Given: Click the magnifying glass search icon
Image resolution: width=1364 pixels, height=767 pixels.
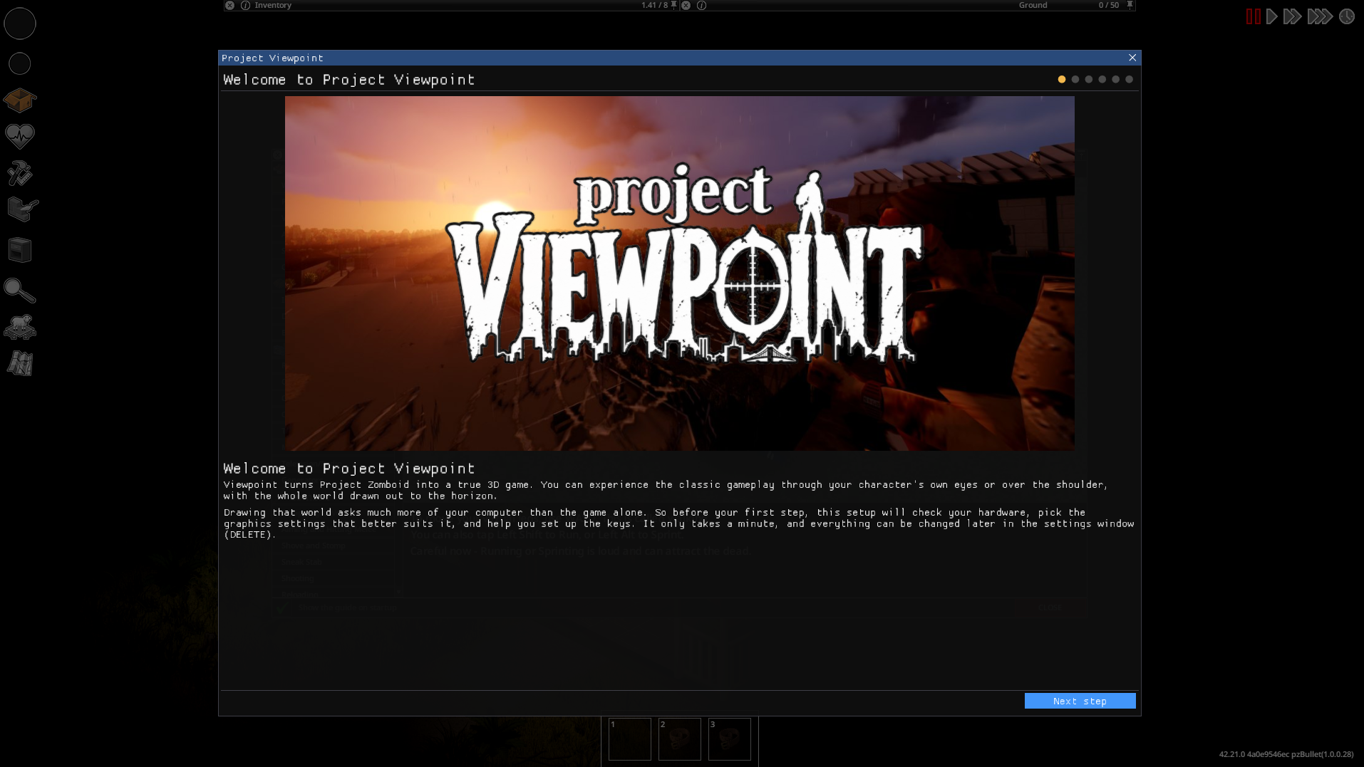Looking at the screenshot, I should click(x=20, y=291).
